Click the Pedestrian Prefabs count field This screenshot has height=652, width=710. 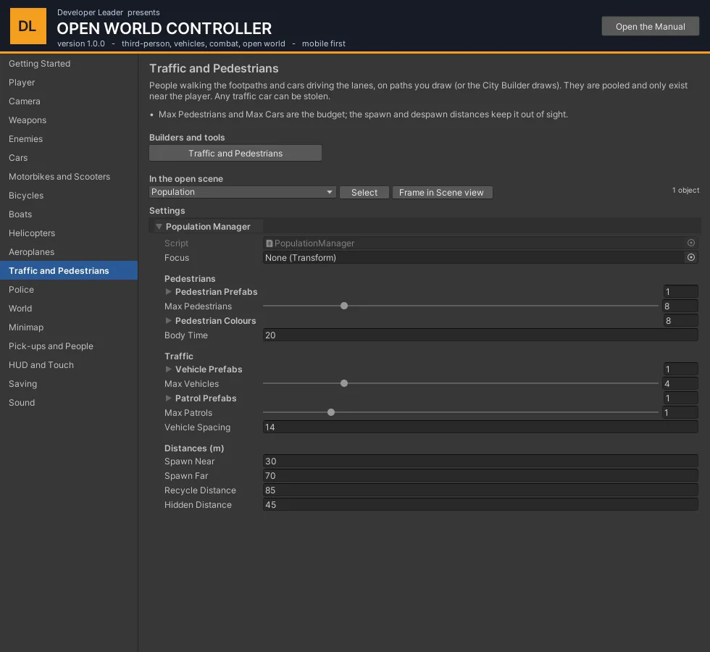(x=680, y=291)
